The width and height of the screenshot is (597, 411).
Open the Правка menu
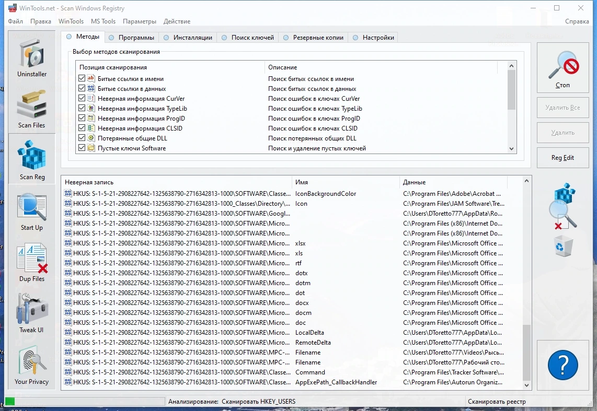coord(41,21)
